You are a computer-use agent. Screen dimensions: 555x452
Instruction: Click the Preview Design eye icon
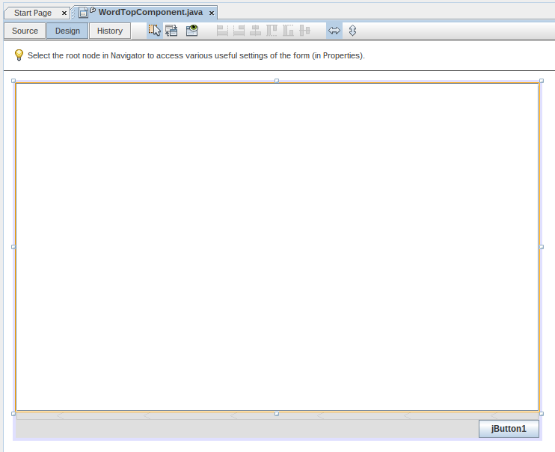pos(192,31)
